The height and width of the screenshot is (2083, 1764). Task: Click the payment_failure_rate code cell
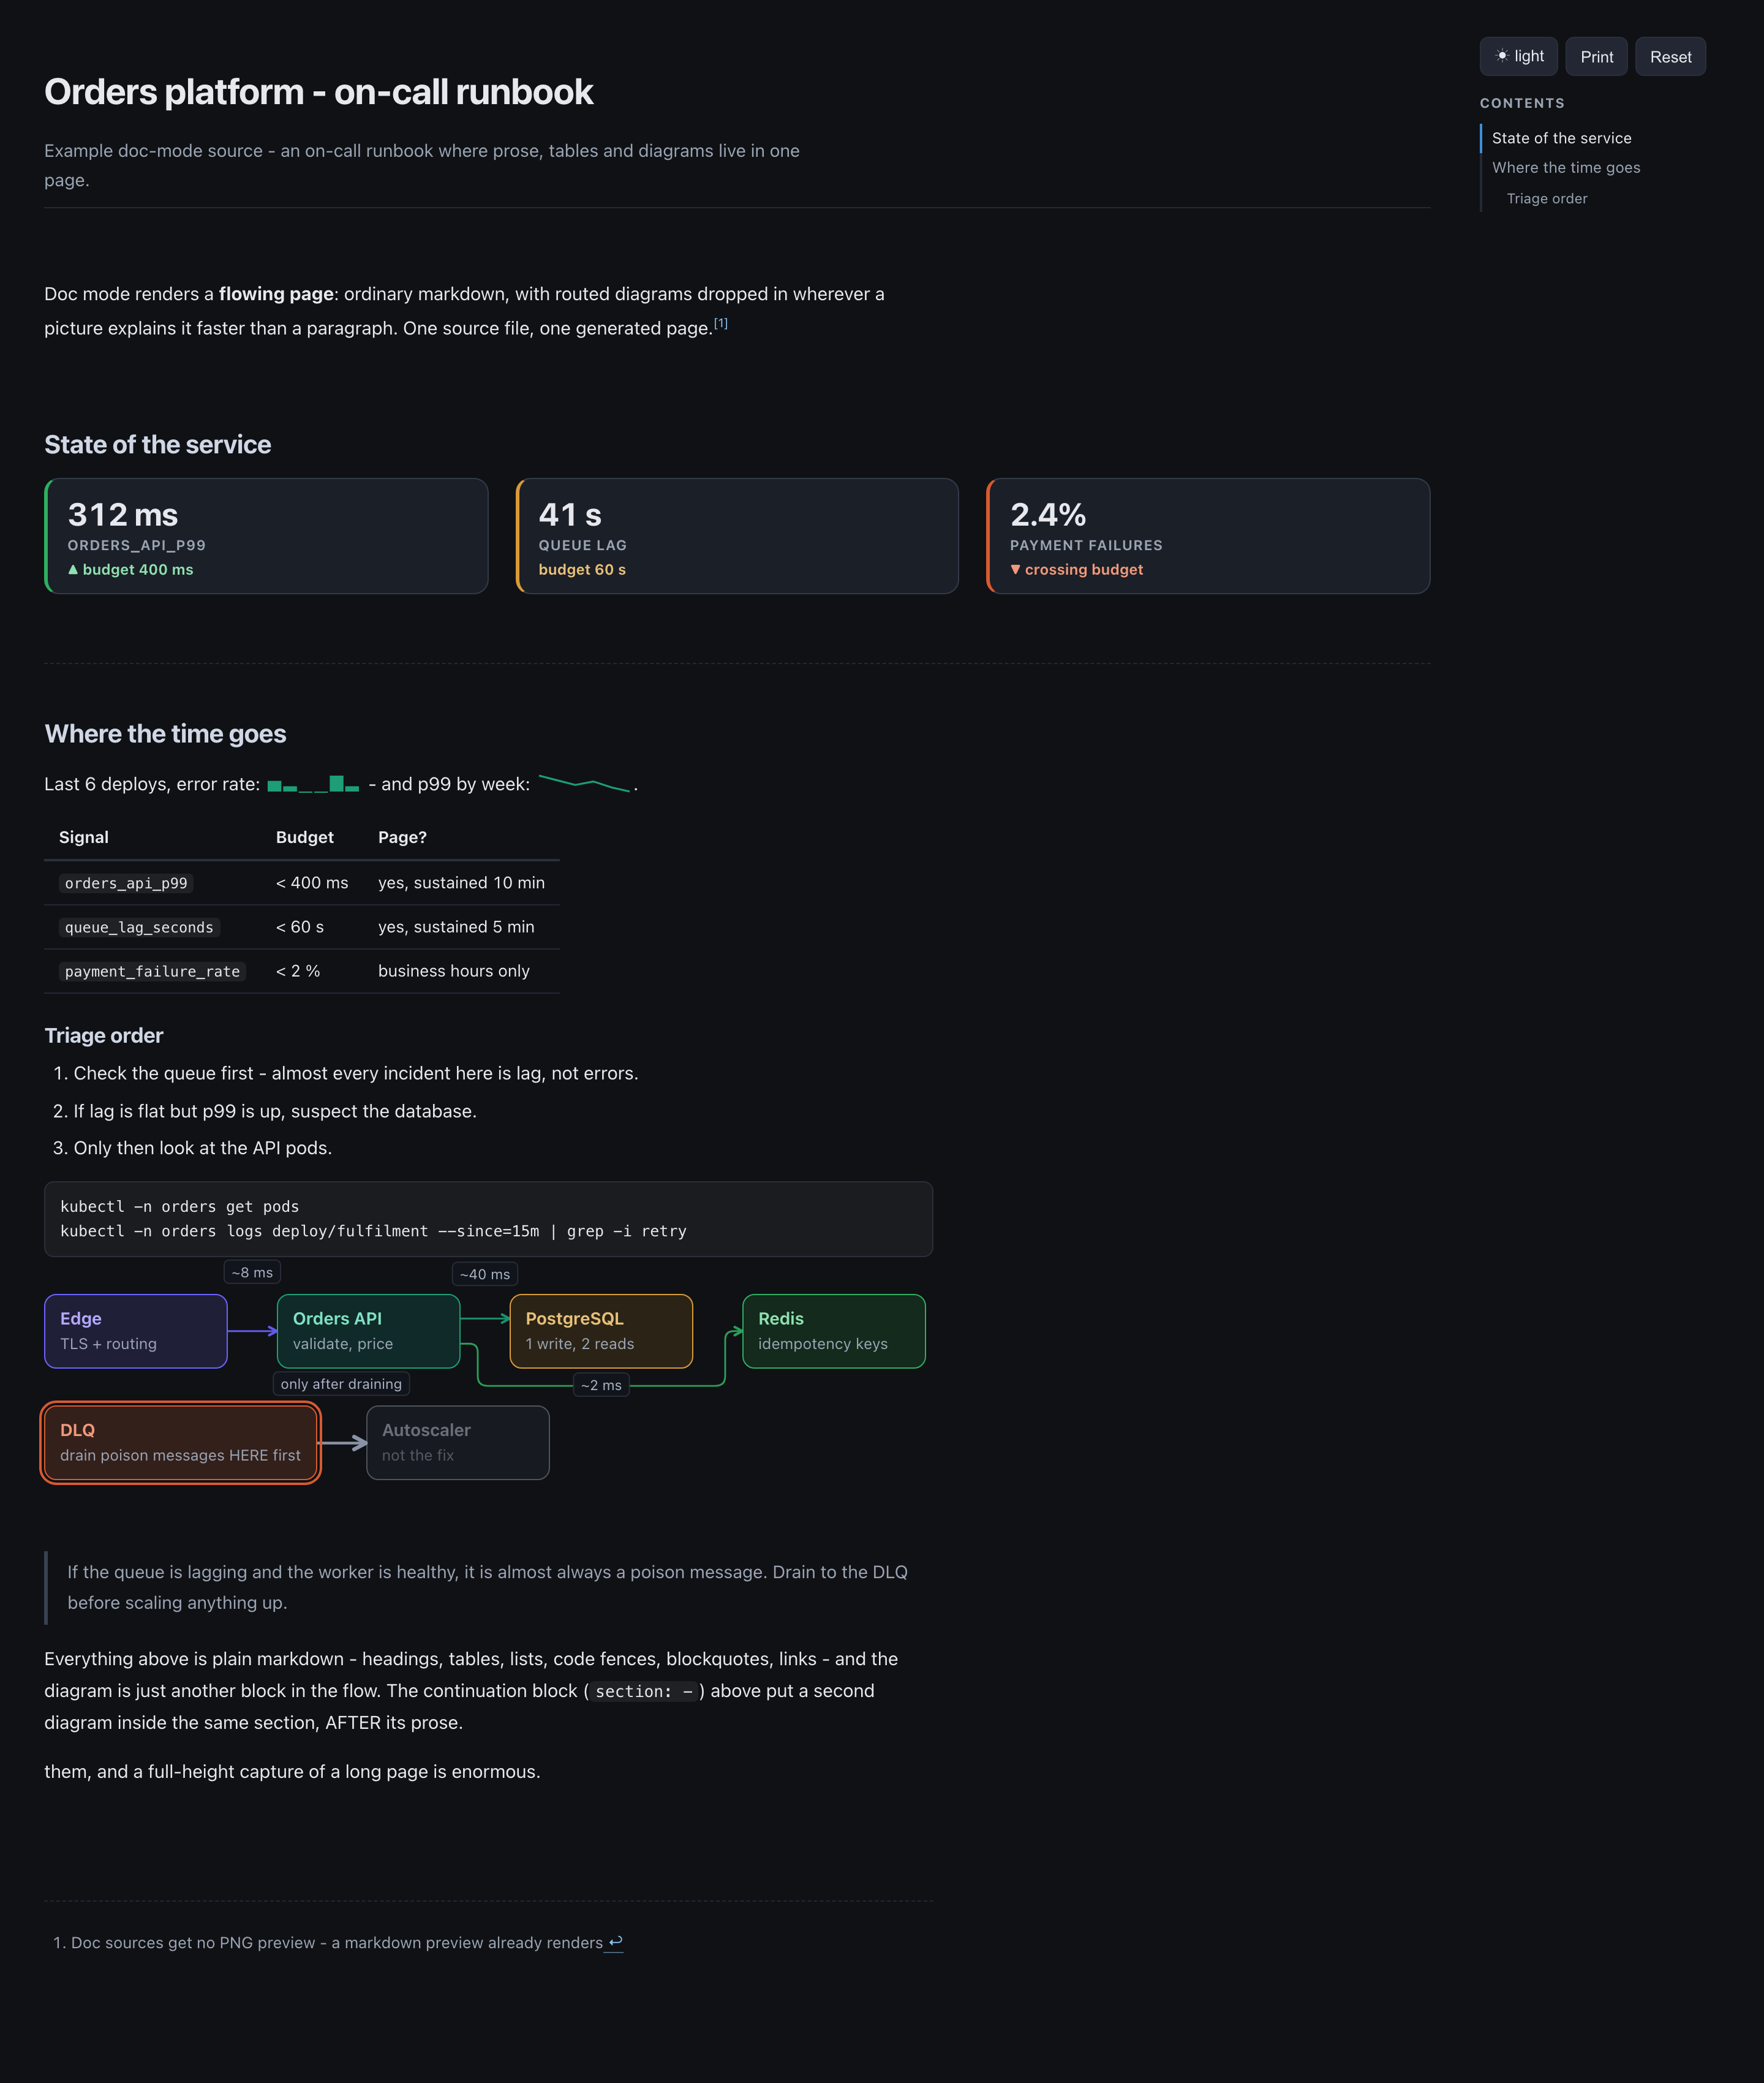coord(152,971)
